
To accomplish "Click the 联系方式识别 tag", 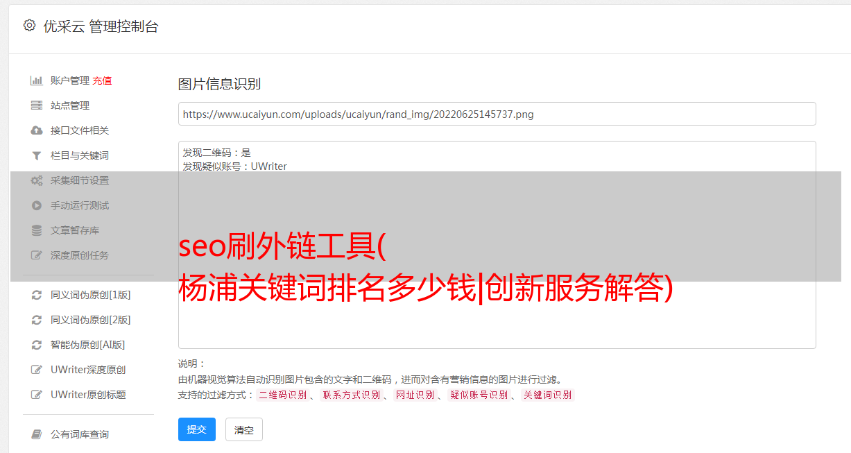I will (352, 395).
